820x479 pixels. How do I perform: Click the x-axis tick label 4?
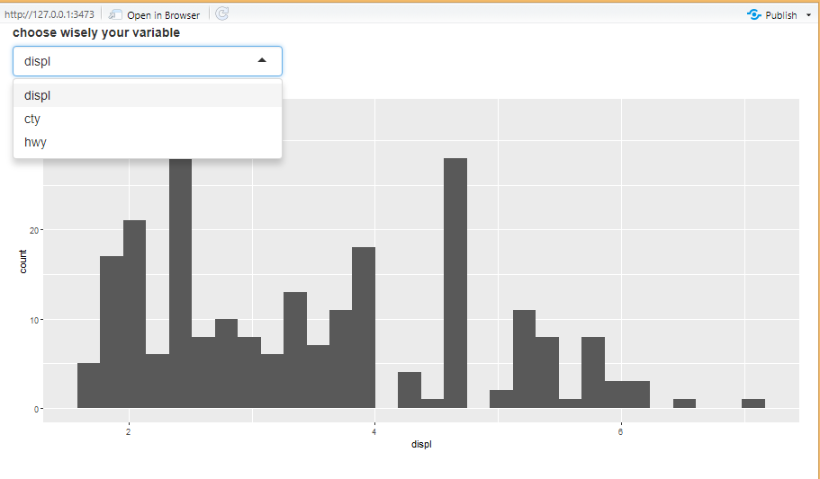click(x=374, y=432)
